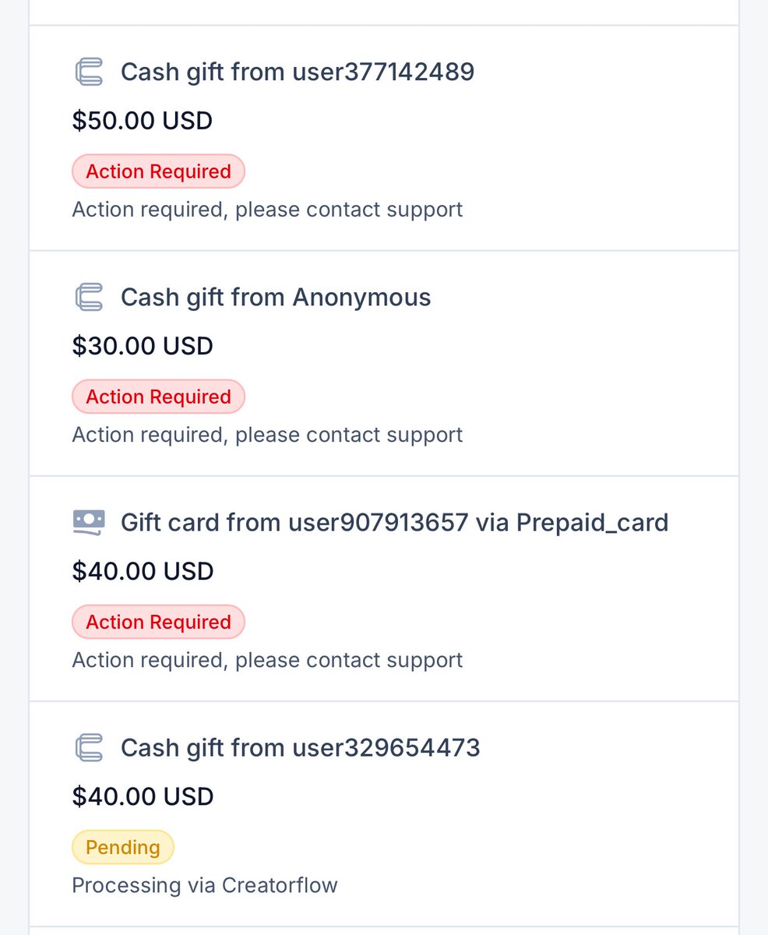Open Cash gift from user377142489 title
The image size is (768, 935).
[x=297, y=72]
